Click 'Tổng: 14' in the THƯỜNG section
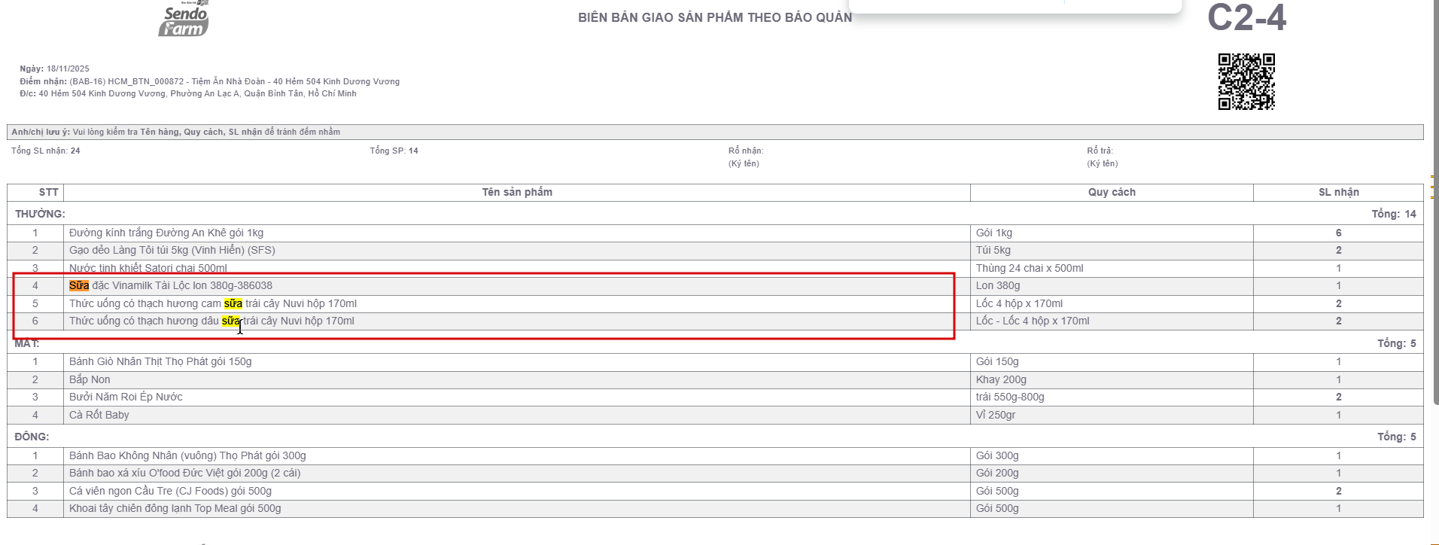 click(x=1393, y=214)
